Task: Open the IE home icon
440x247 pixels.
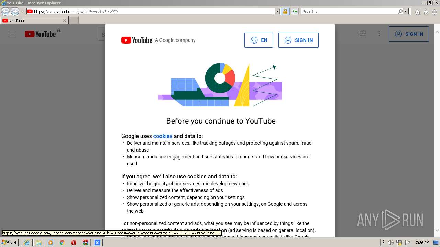Action: (417, 12)
